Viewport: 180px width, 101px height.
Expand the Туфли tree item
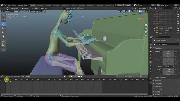pos(155,28)
